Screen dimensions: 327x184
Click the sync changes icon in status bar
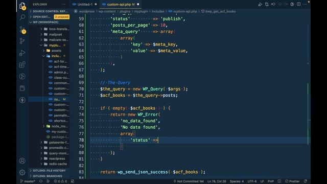pyautogui.click(x=41, y=181)
